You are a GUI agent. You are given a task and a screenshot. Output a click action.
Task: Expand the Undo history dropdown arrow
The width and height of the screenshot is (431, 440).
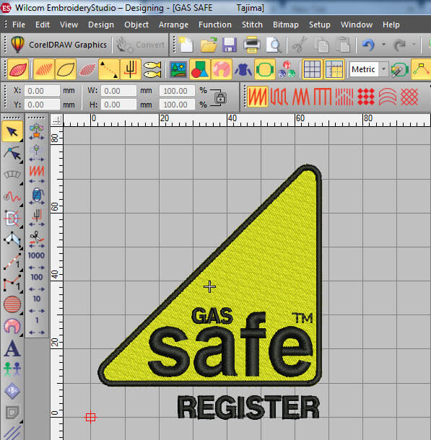383,44
